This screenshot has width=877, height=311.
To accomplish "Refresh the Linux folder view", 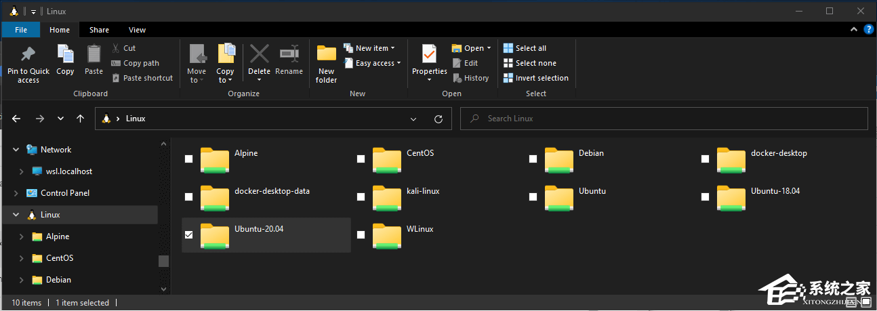I will coord(438,119).
